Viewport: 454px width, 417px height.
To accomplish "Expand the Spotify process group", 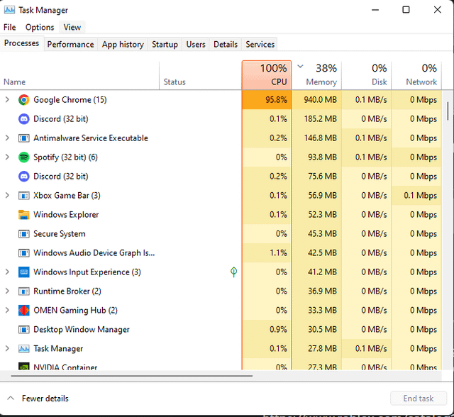I will pyautogui.click(x=7, y=157).
